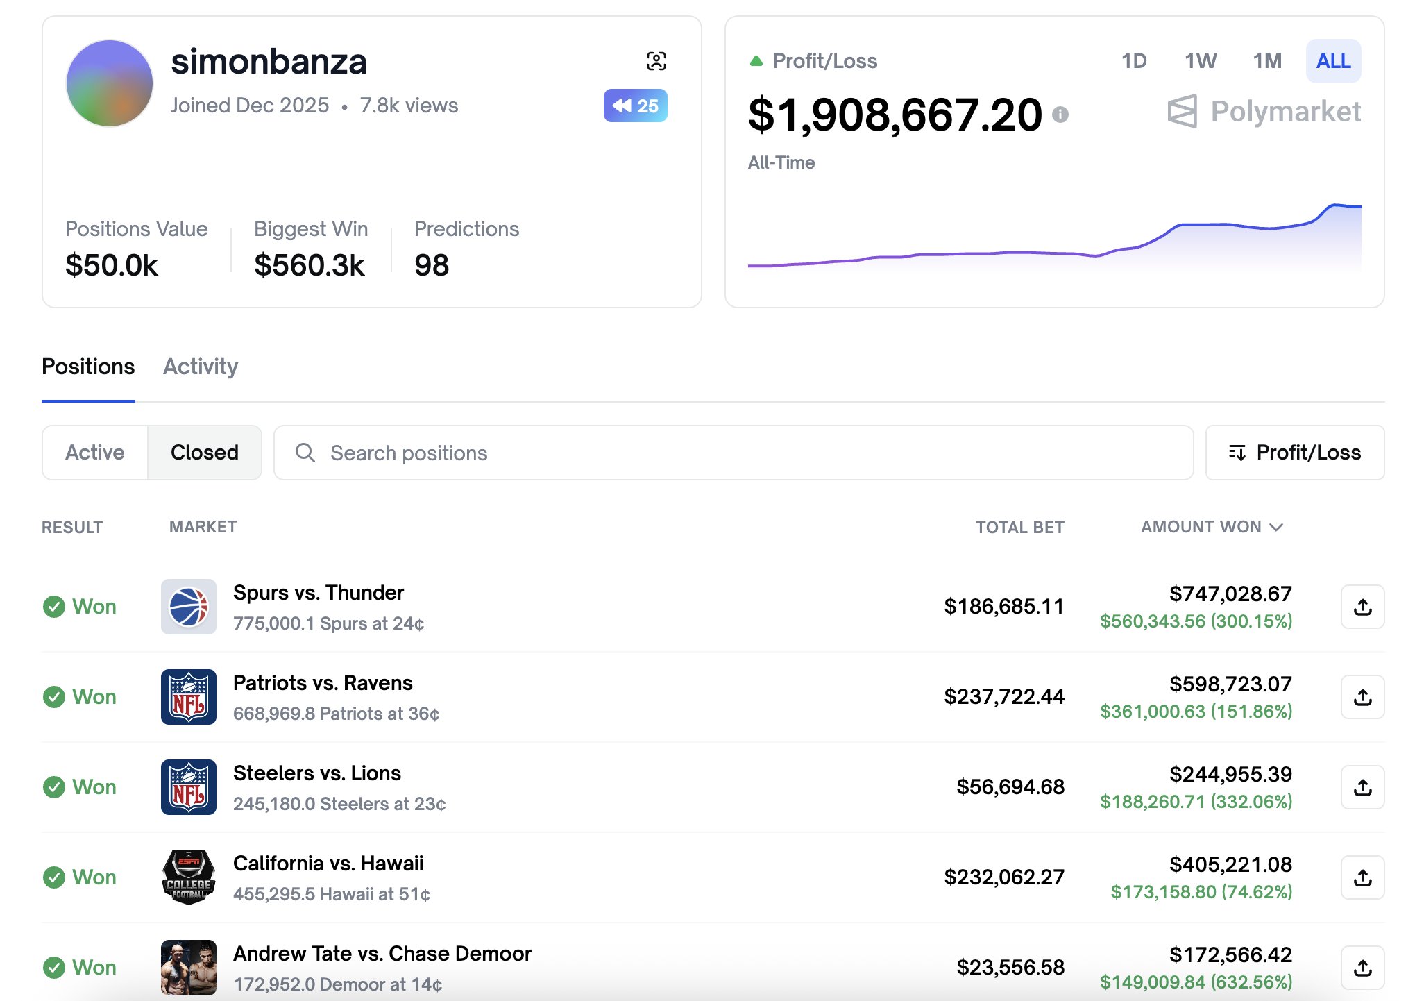Share the Andrew Tate vs. Chase Demoor position
Image resolution: width=1424 pixels, height=1001 pixels.
(x=1362, y=968)
